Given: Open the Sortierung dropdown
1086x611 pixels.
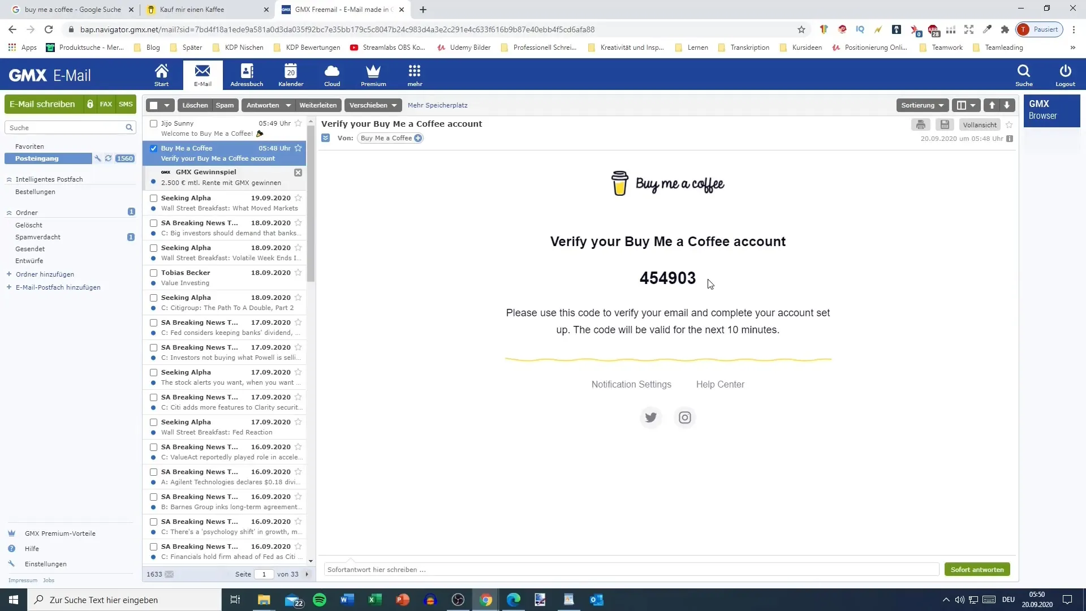Looking at the screenshot, I should [x=923, y=105].
